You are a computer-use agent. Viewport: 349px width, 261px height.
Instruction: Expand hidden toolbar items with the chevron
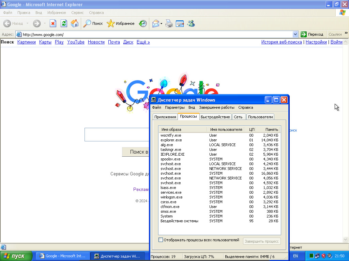[346, 33]
